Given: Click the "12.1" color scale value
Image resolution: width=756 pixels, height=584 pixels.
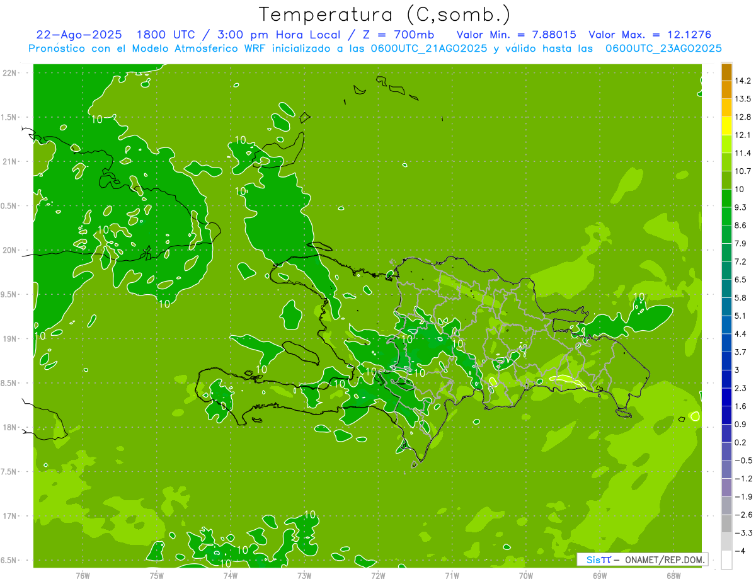Looking at the screenshot, I should pyautogui.click(x=743, y=135).
